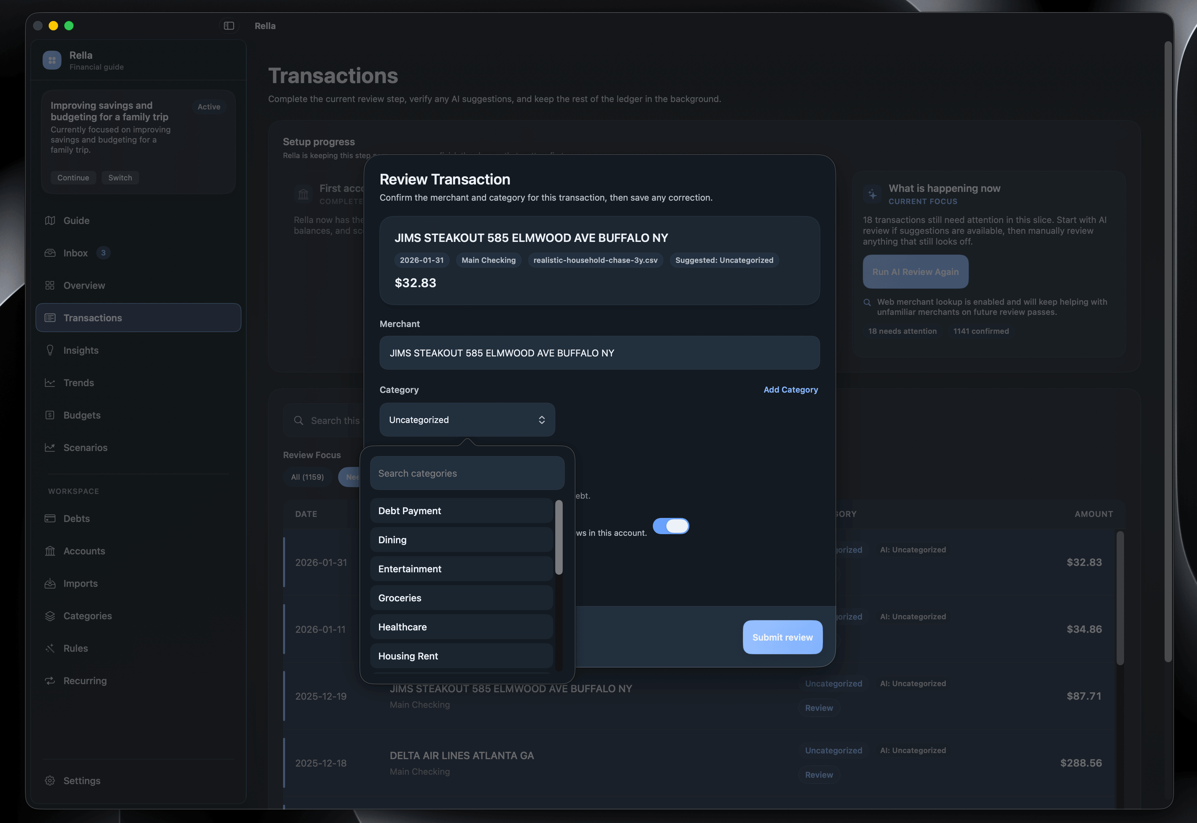
Task: Click the Active status badge
Action: coord(209,107)
